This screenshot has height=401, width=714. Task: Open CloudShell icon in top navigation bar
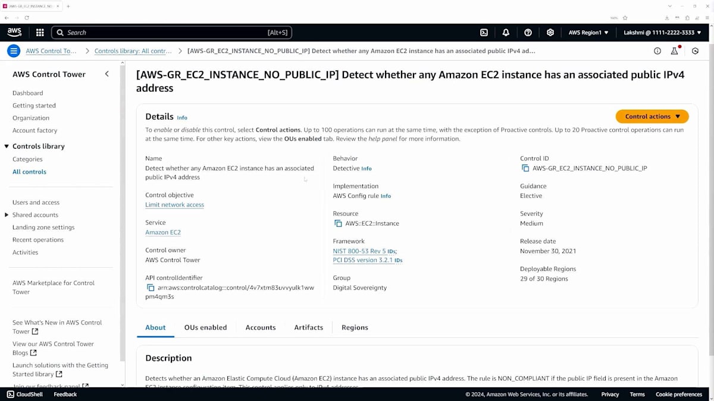coord(484,33)
